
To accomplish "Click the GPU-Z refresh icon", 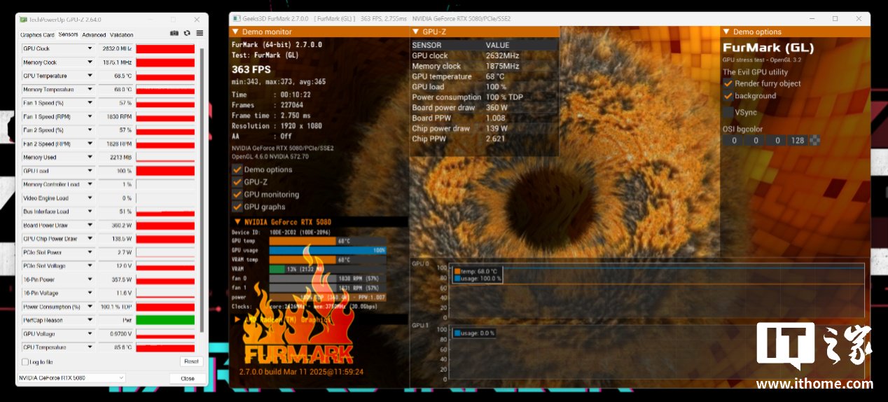I will [187, 34].
